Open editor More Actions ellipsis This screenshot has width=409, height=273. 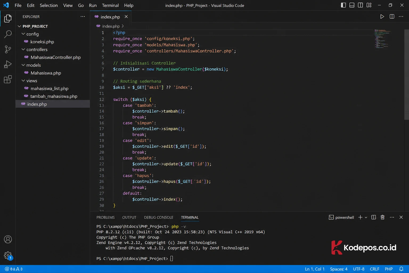pyautogui.click(x=401, y=17)
